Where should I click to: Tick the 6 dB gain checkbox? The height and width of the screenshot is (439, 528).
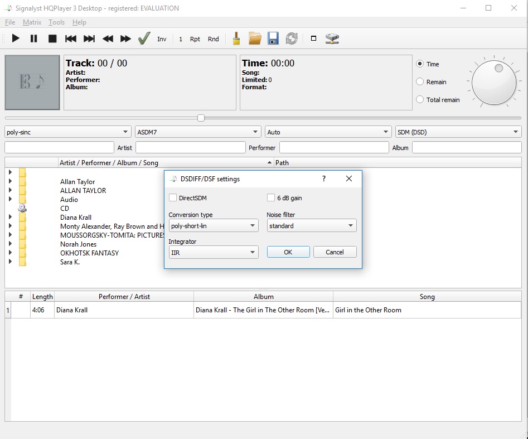(x=271, y=198)
